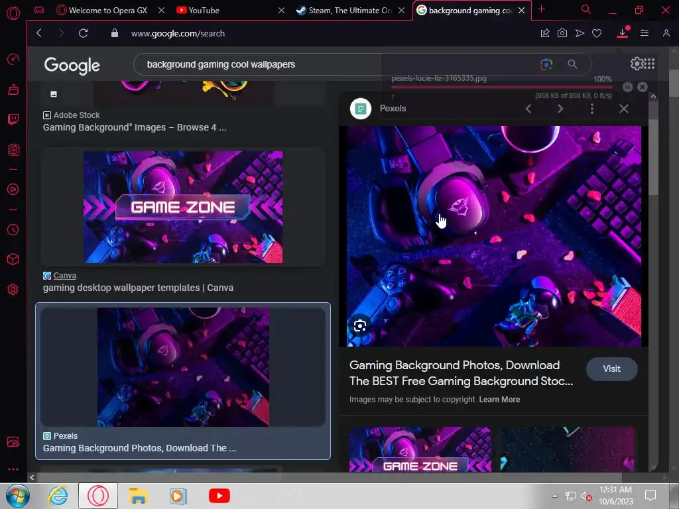Image resolution: width=679 pixels, height=509 pixels.
Task: Open History clock icon in sidebar
Action: pos(13,229)
